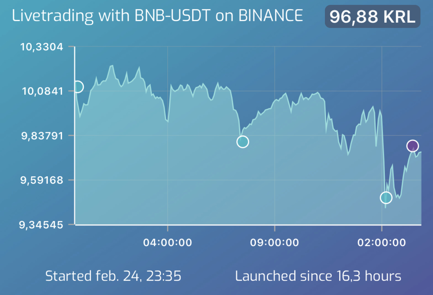Click the chart title Livetrading with BNB-USDT

coord(112,16)
